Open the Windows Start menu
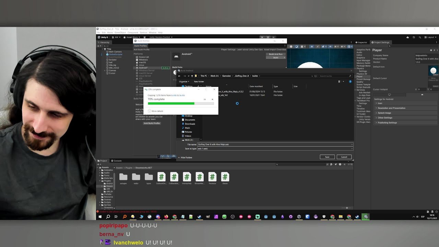This screenshot has width=439, height=247. click(x=100, y=217)
